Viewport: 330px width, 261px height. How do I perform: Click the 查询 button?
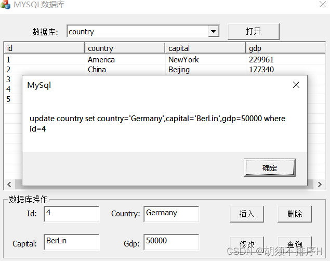(x=295, y=244)
